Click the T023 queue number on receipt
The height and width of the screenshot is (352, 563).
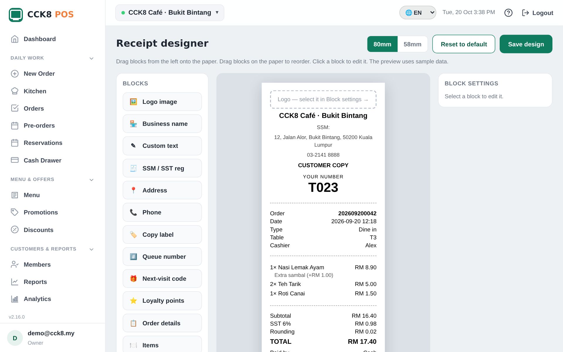click(323, 187)
